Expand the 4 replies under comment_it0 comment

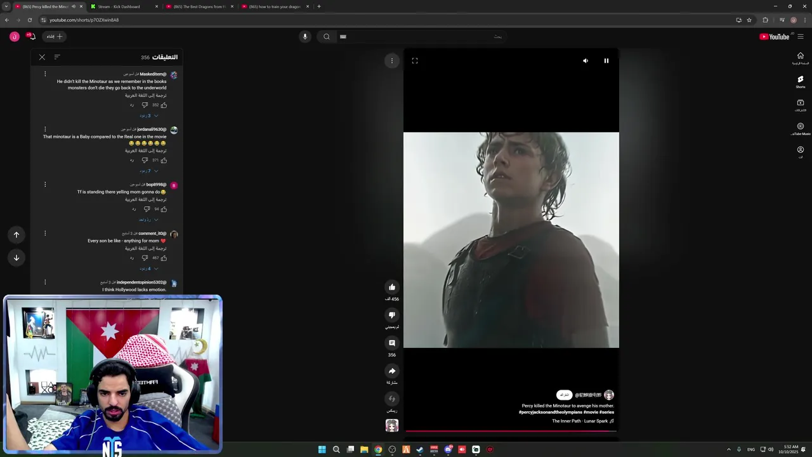[x=148, y=268]
